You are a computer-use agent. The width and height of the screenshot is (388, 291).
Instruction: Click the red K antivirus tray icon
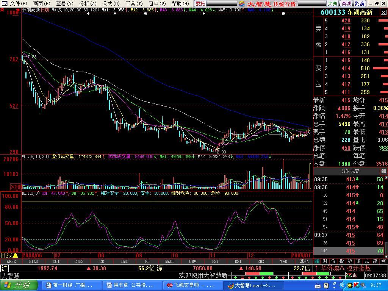356,286
